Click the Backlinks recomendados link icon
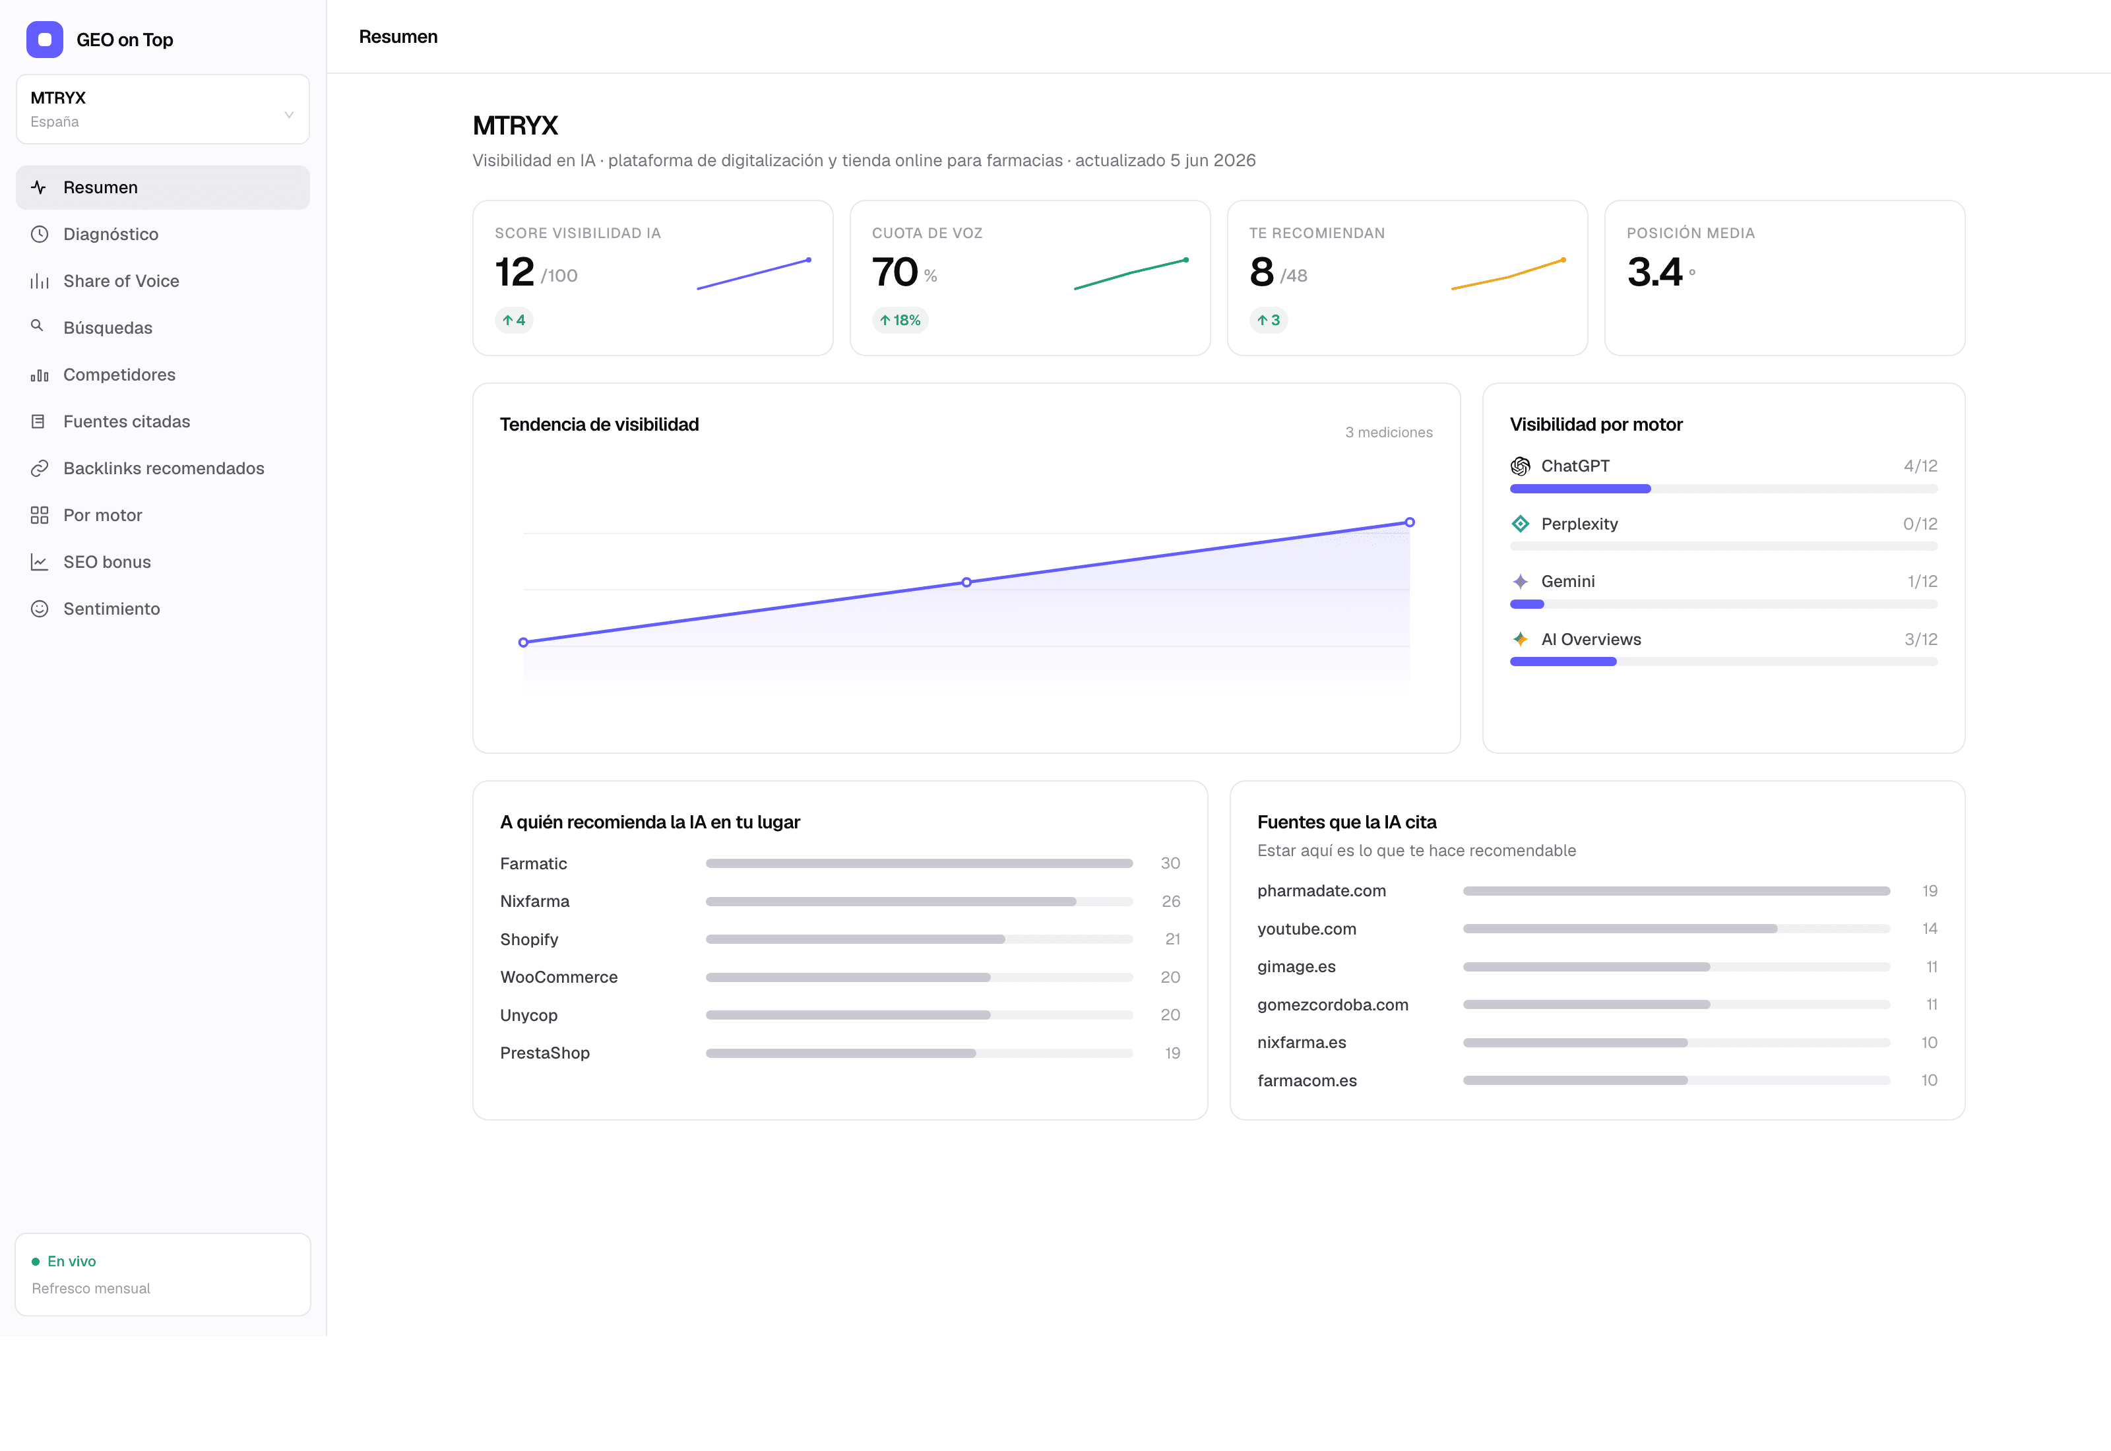 pos(39,468)
